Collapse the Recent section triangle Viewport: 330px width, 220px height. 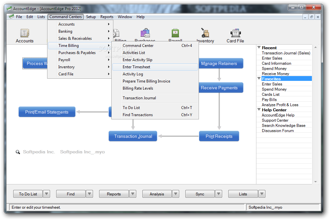point(259,48)
